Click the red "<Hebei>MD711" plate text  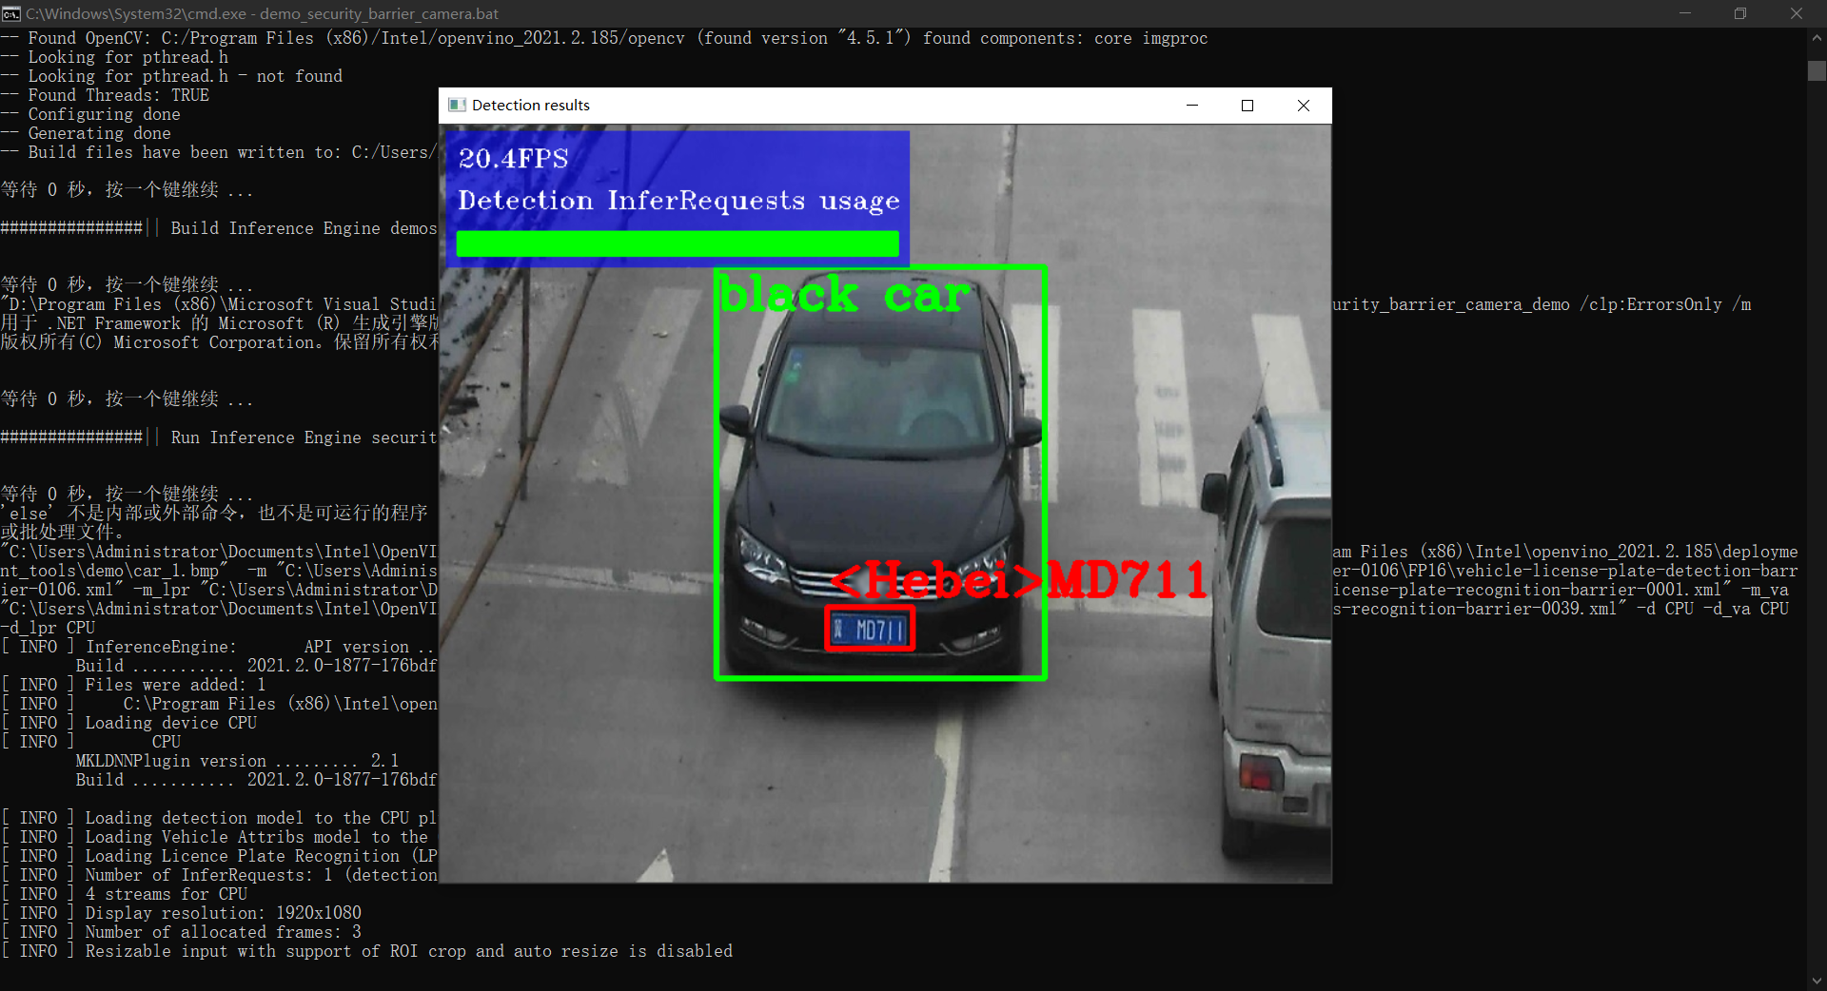pos(1018,579)
